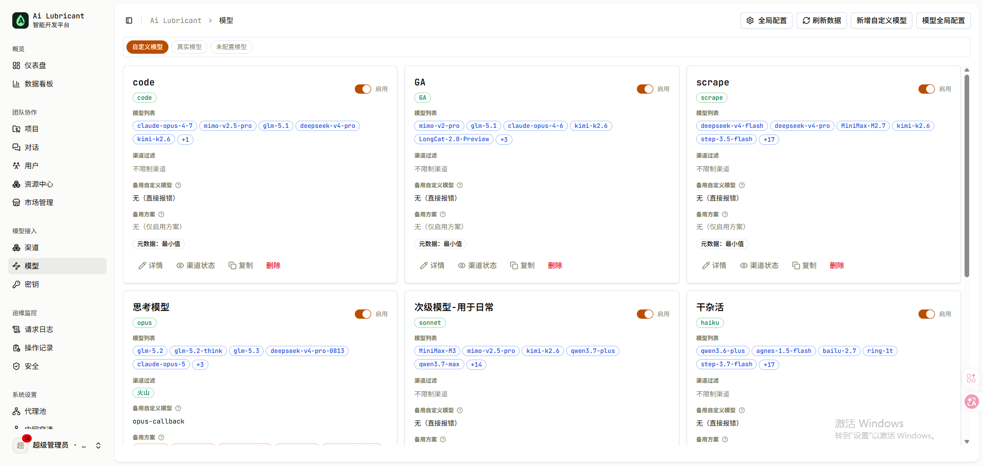Select the 自定义模型 tab
Image resolution: width=983 pixels, height=466 pixels.
147,47
